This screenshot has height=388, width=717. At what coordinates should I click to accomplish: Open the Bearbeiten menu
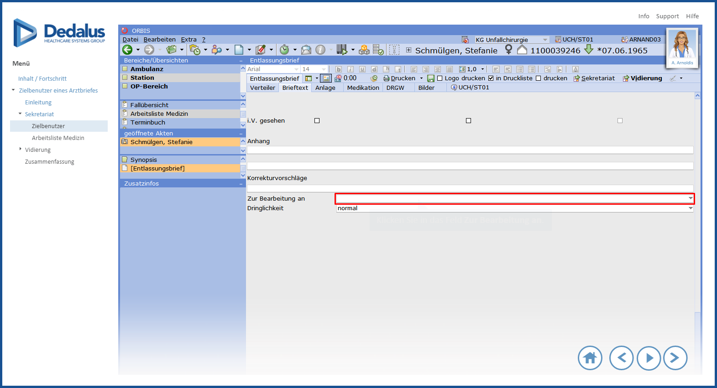159,40
